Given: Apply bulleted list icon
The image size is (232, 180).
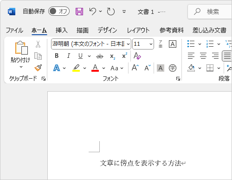Looking at the screenshot, I should (x=191, y=44).
